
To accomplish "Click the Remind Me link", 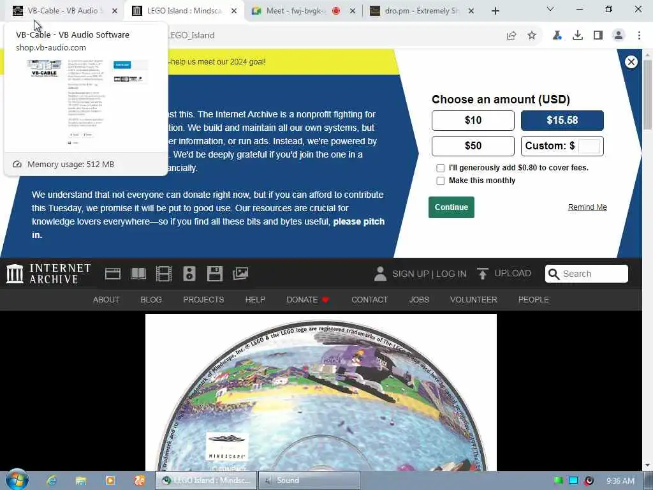I will 587,207.
